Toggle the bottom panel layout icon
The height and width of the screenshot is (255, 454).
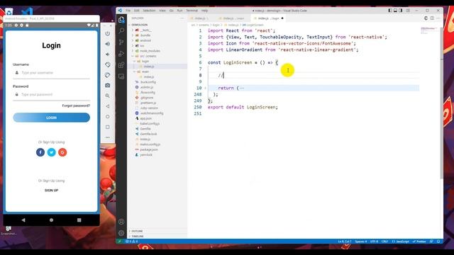[395, 11]
